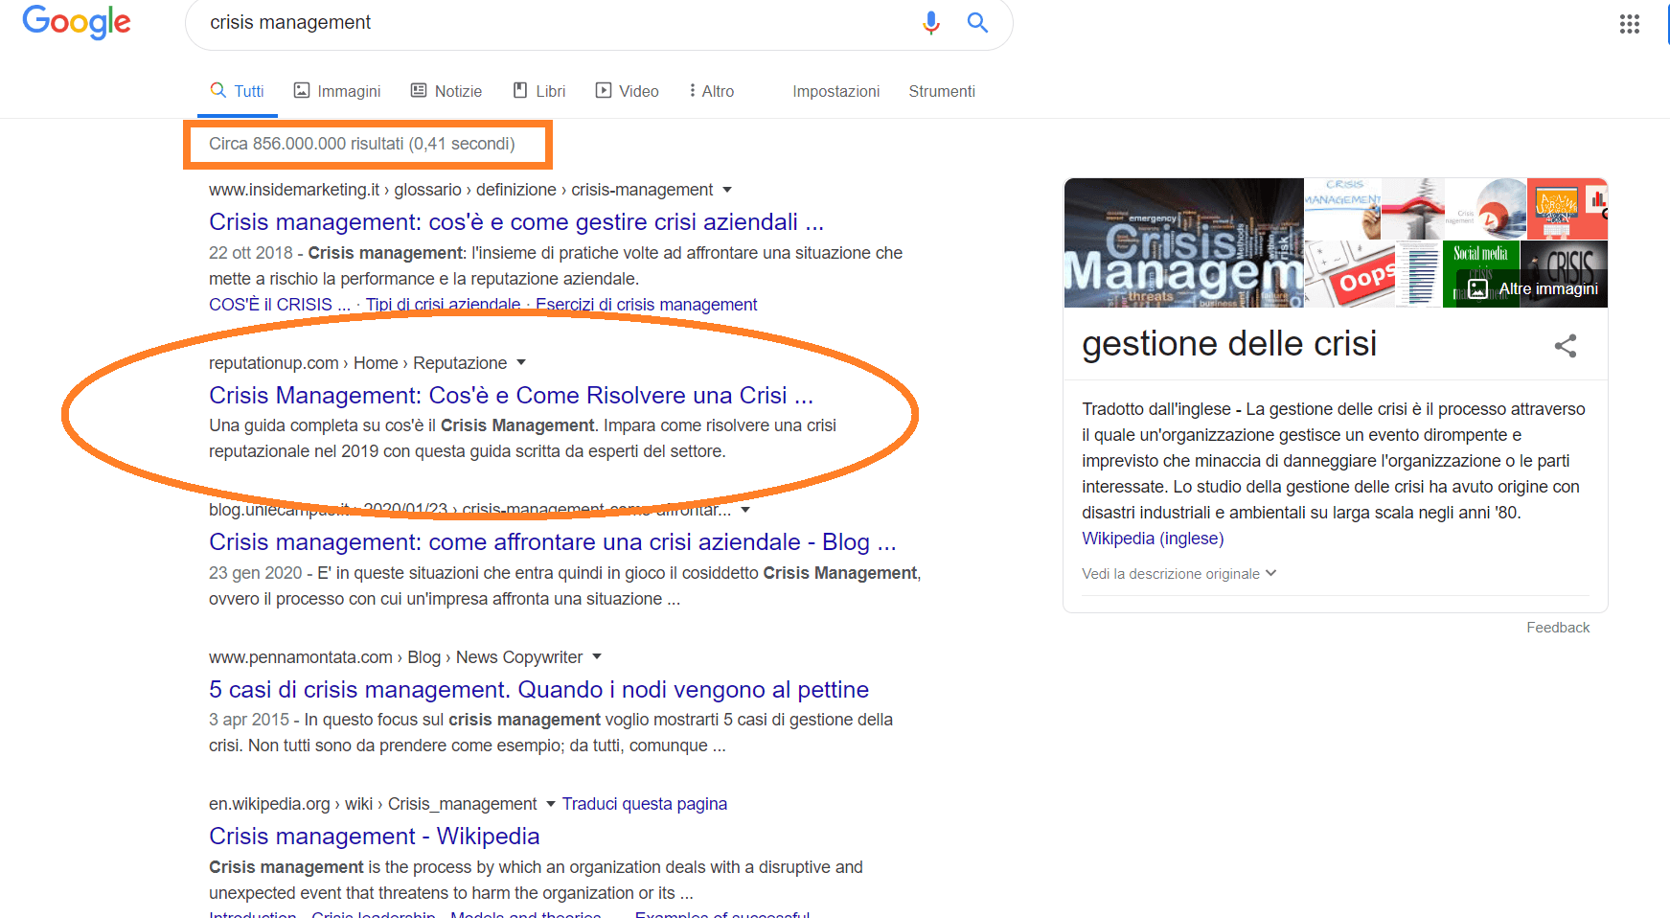Viewport: 1670px width, 918px height.
Task: Expand the Altro more menu
Action: point(711,91)
